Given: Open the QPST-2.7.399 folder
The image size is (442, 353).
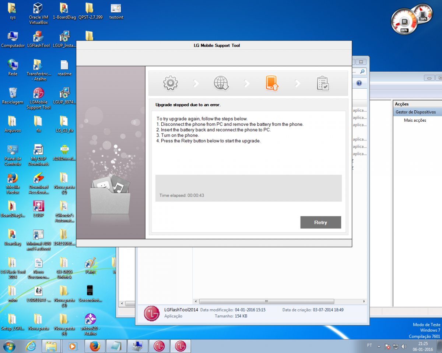Looking at the screenshot, I should (90, 11).
